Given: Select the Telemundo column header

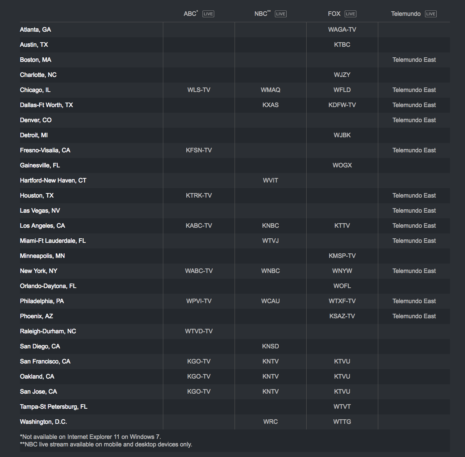Looking at the screenshot, I should coord(405,14).
